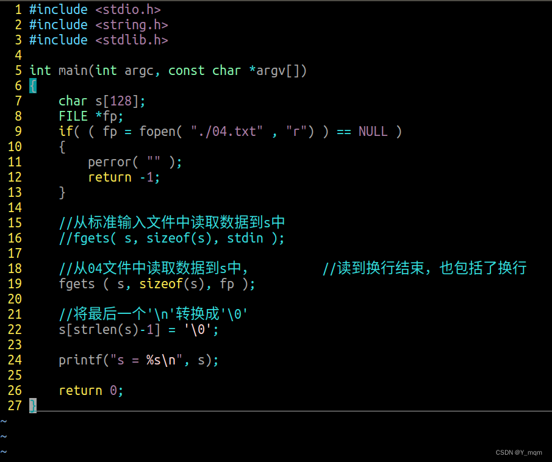Click the '#include <string.h>' line
Image resolution: width=552 pixels, height=462 pixels.
click(x=99, y=25)
